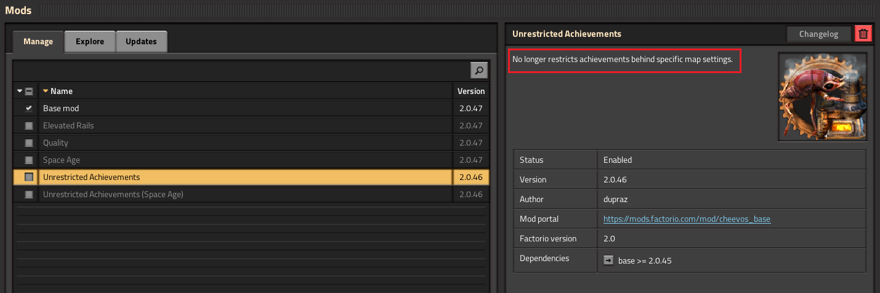Open the mods.factorio.com cheevos_base link
This screenshot has width=880, height=293.
click(x=687, y=219)
